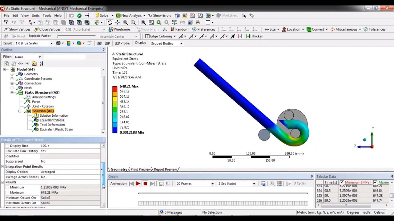Switch to the Print Preview tab
Image resolution: width=394 pixels, height=221 pixels.
[140, 169]
